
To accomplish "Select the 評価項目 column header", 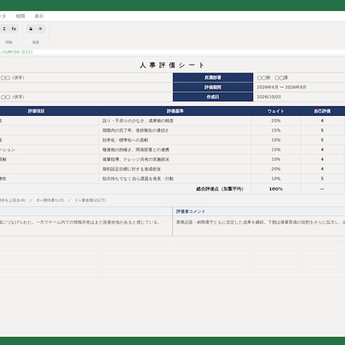I will pyautogui.click(x=50, y=111).
